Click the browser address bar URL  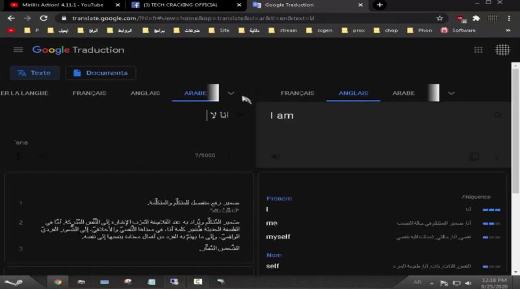pos(193,18)
